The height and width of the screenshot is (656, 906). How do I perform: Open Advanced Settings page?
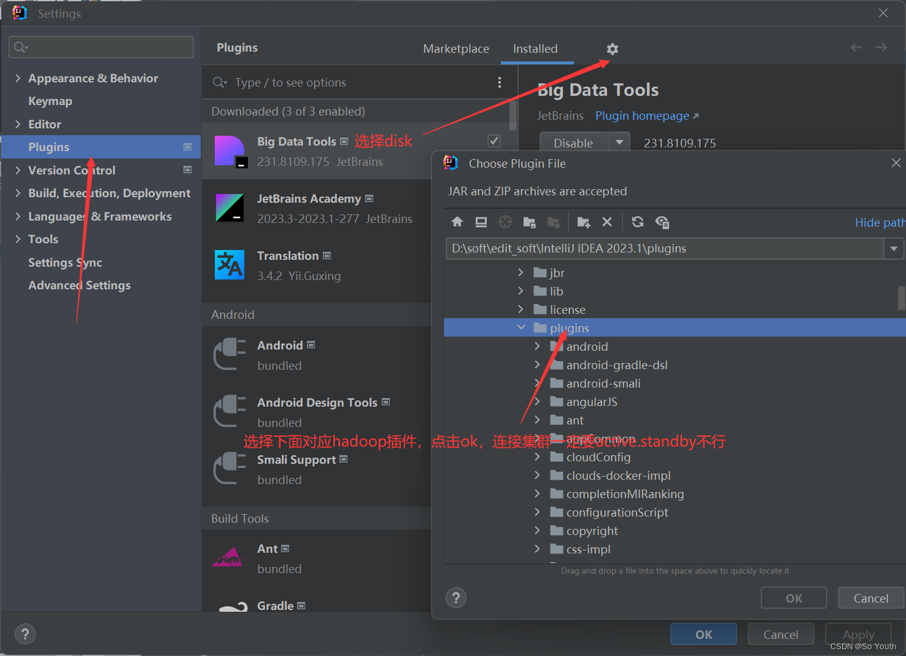(x=79, y=285)
